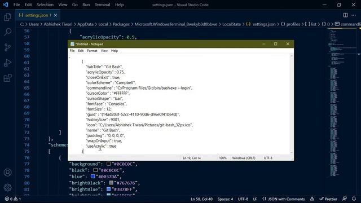Viewport: 361px width, 203px height.
Task: Change end of line sequence LF
Action: [255, 199]
